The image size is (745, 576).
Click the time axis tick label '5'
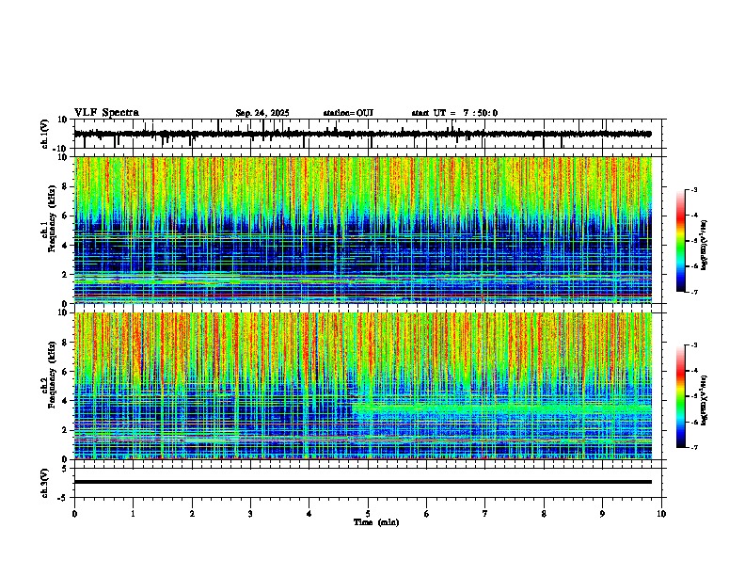368,514
